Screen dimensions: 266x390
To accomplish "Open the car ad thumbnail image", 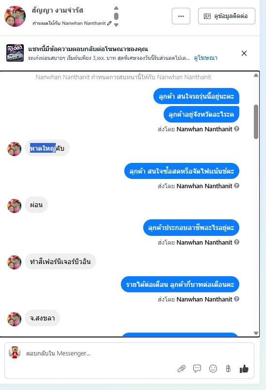I will 15,53.
